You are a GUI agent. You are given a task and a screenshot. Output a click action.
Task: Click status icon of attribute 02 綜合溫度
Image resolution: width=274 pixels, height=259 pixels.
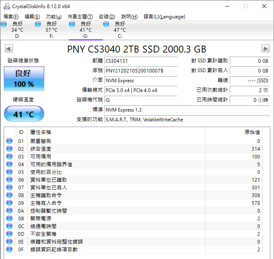[x=9, y=149]
